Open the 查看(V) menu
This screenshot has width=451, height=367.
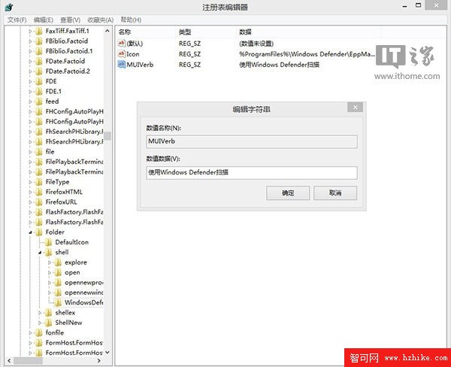(x=70, y=20)
